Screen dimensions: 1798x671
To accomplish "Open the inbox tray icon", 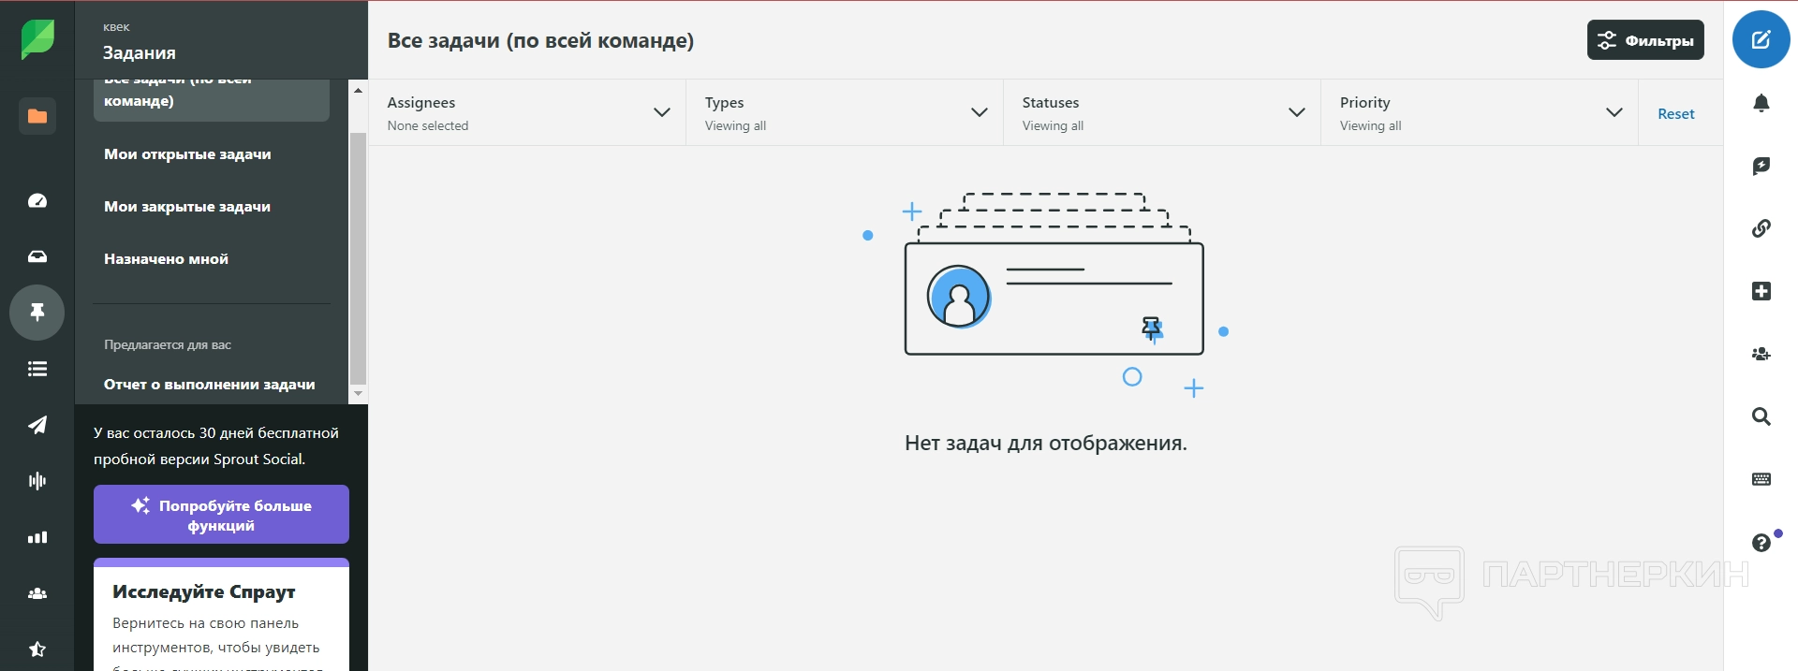I will point(37,256).
